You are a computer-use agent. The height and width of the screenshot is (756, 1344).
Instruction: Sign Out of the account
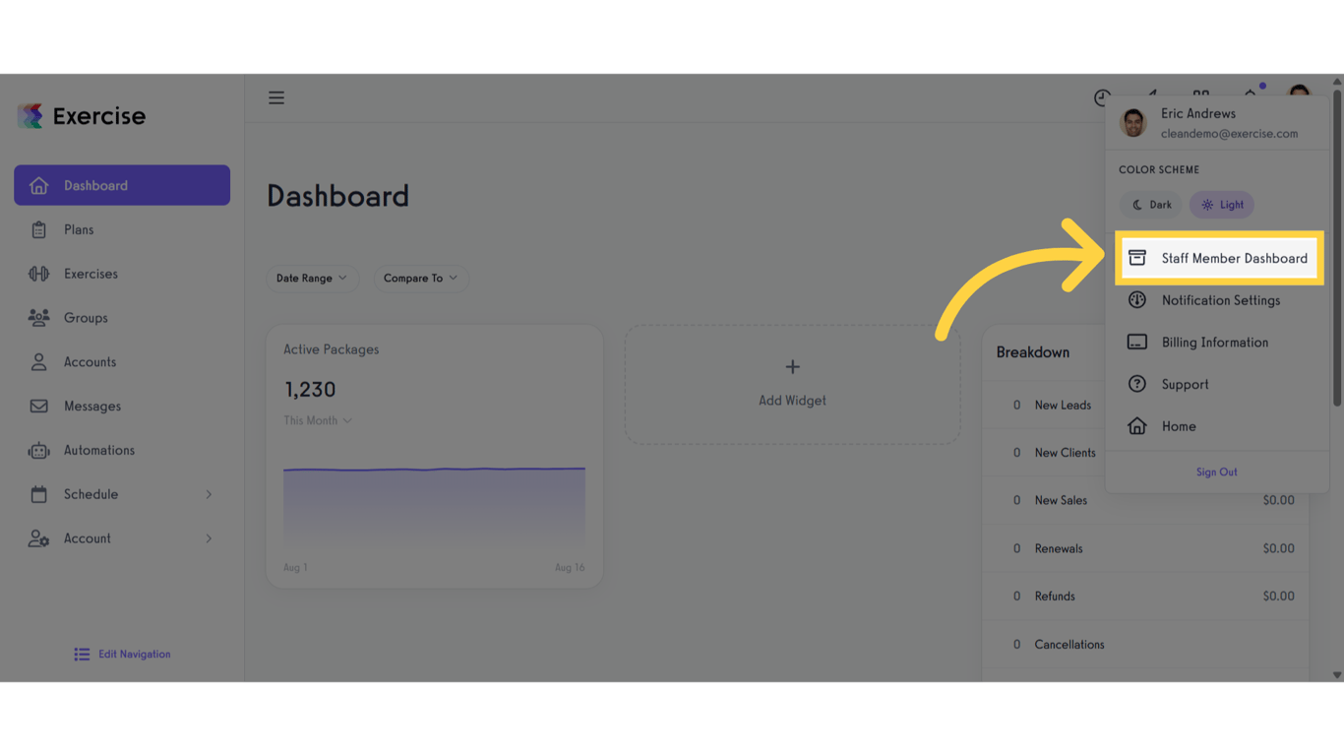1216,472
